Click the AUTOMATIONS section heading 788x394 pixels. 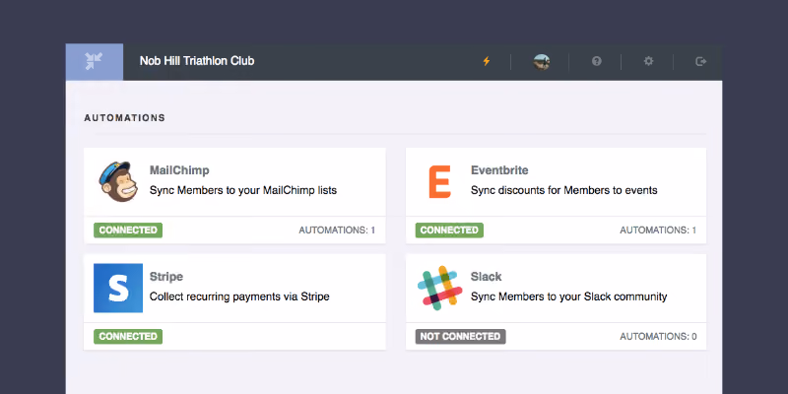click(x=125, y=118)
